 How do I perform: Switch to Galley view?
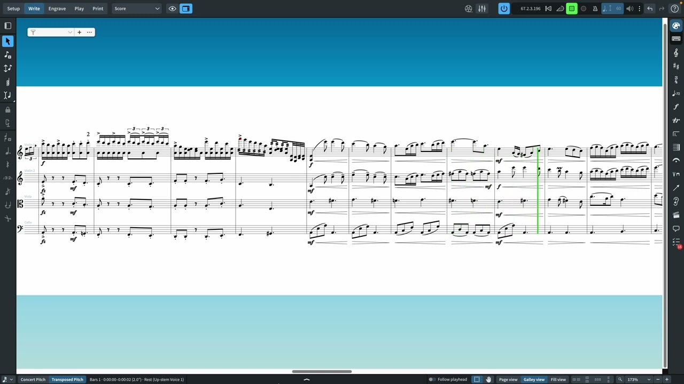point(534,379)
